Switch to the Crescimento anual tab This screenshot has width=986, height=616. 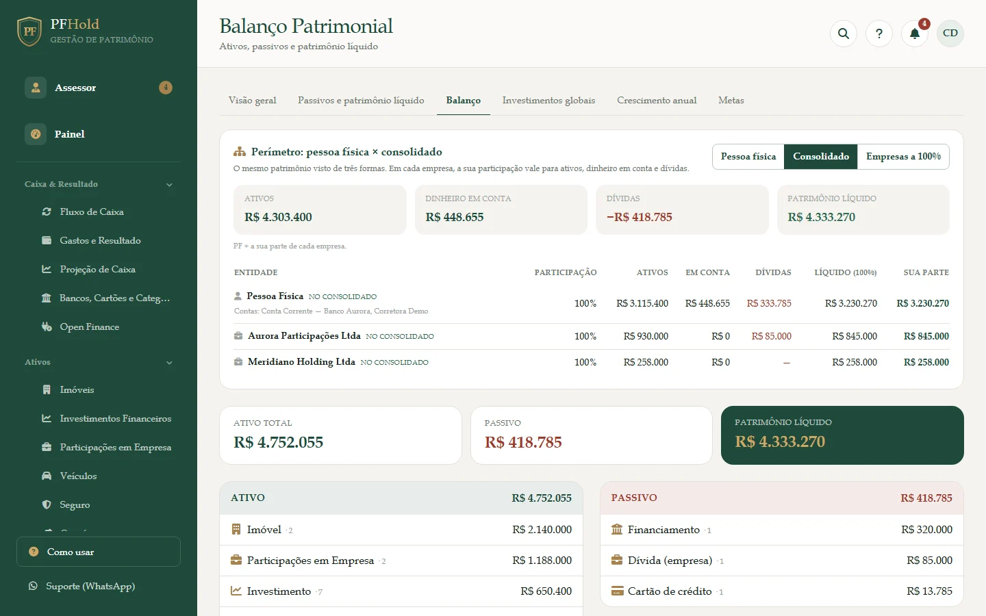(x=657, y=101)
